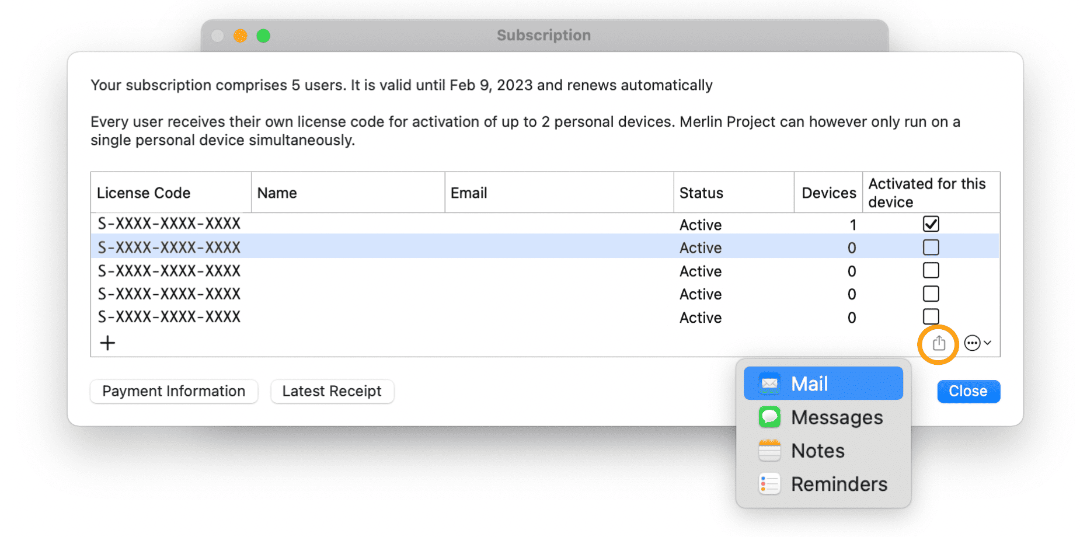Click the green Messages app icon
This screenshot has height=537, width=1080.
click(x=769, y=417)
